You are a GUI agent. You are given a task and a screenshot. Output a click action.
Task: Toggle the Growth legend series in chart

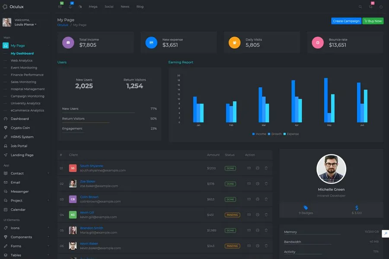274,134
